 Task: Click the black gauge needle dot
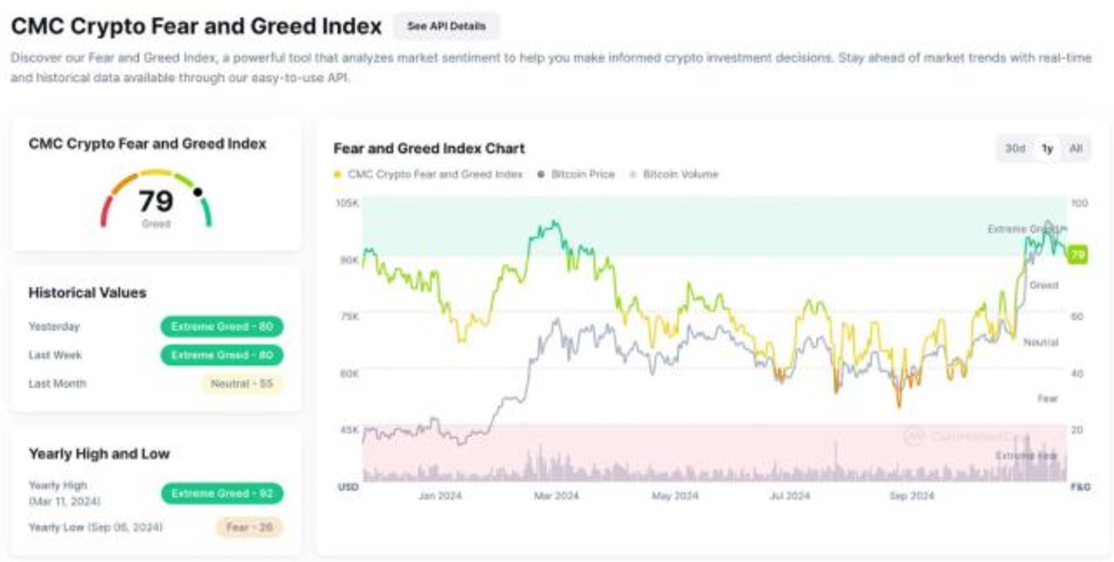tap(198, 192)
